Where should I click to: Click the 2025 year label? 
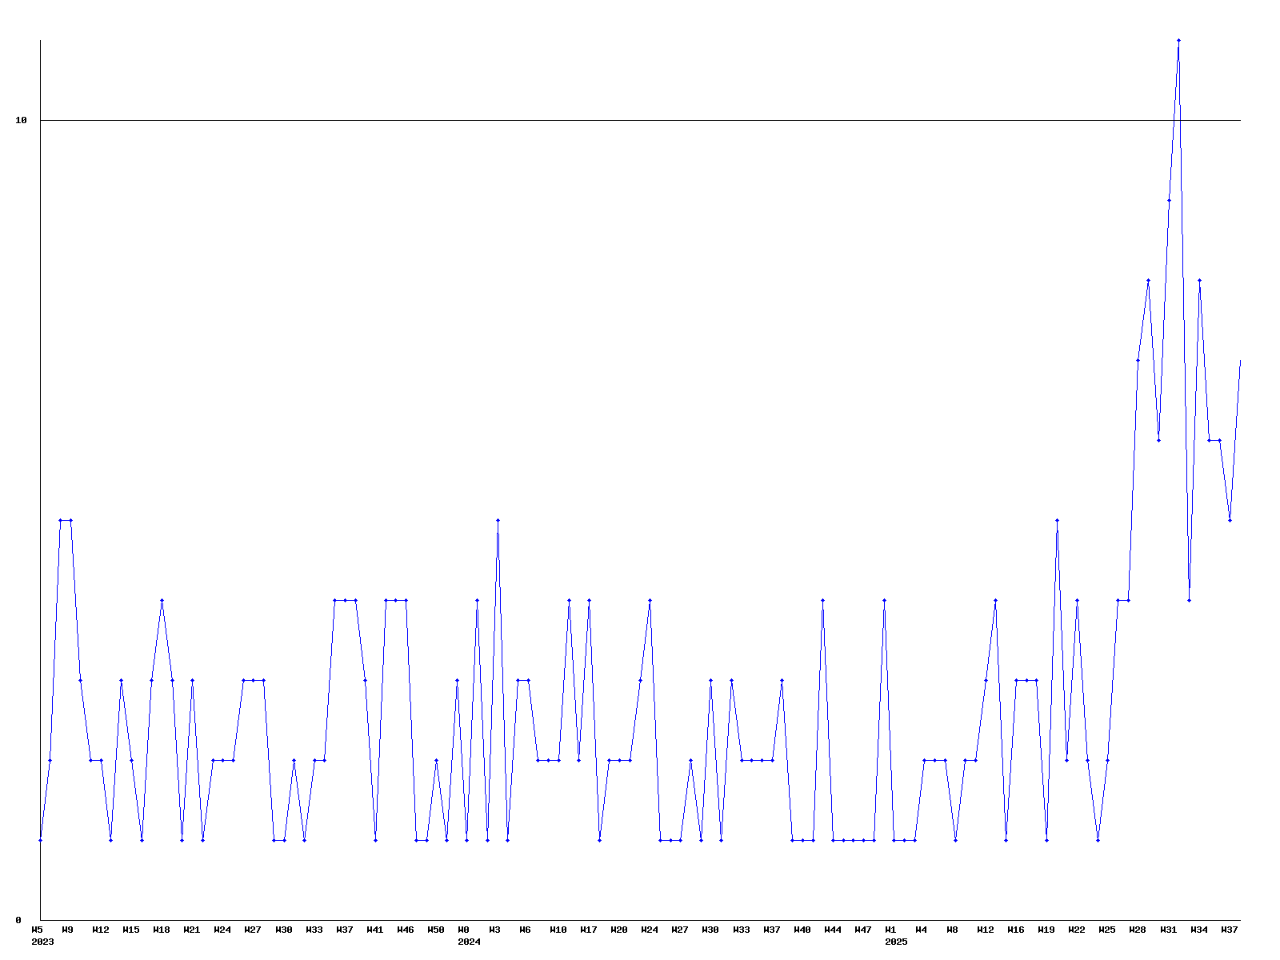click(896, 942)
